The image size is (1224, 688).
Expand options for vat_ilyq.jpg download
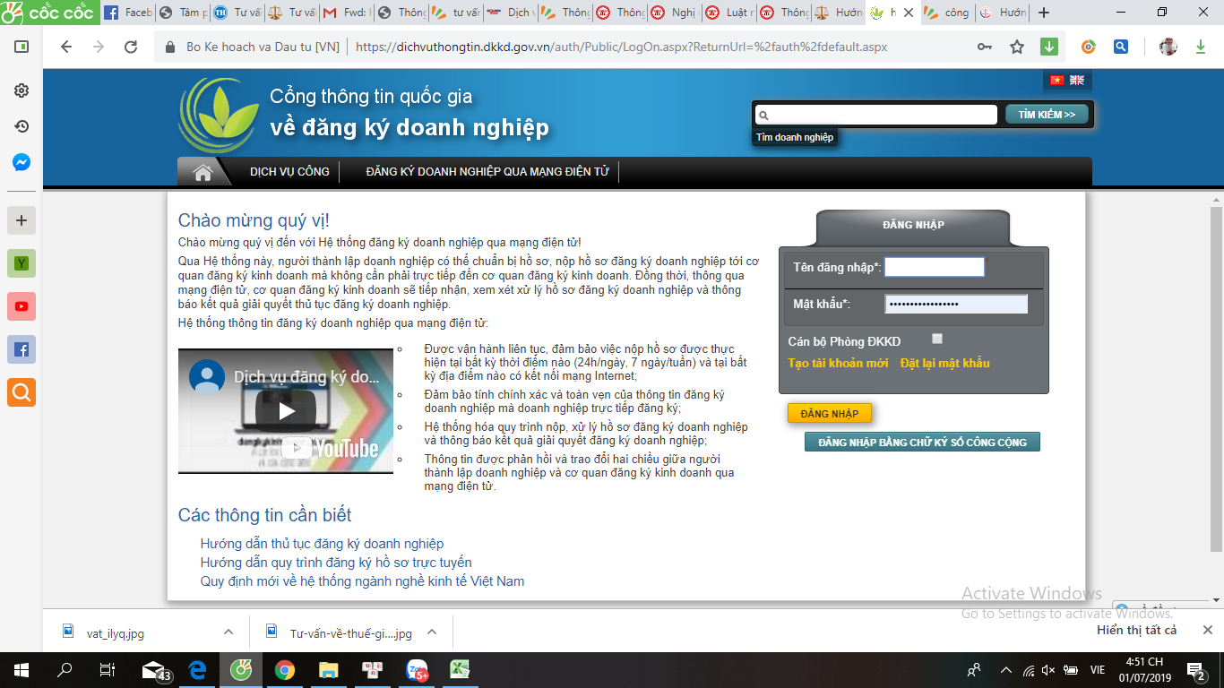coord(228,632)
